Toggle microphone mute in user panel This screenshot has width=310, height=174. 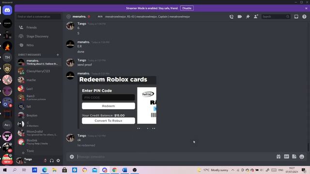[x=45, y=160]
